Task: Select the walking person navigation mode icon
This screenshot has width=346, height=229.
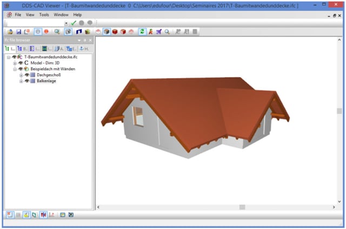Action: [x=151, y=31]
